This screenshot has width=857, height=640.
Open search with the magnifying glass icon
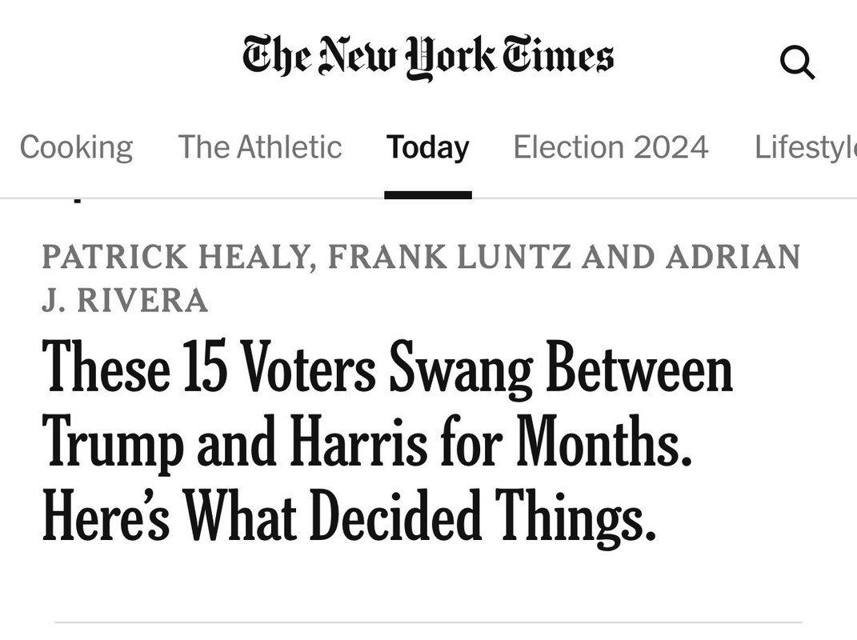click(798, 63)
